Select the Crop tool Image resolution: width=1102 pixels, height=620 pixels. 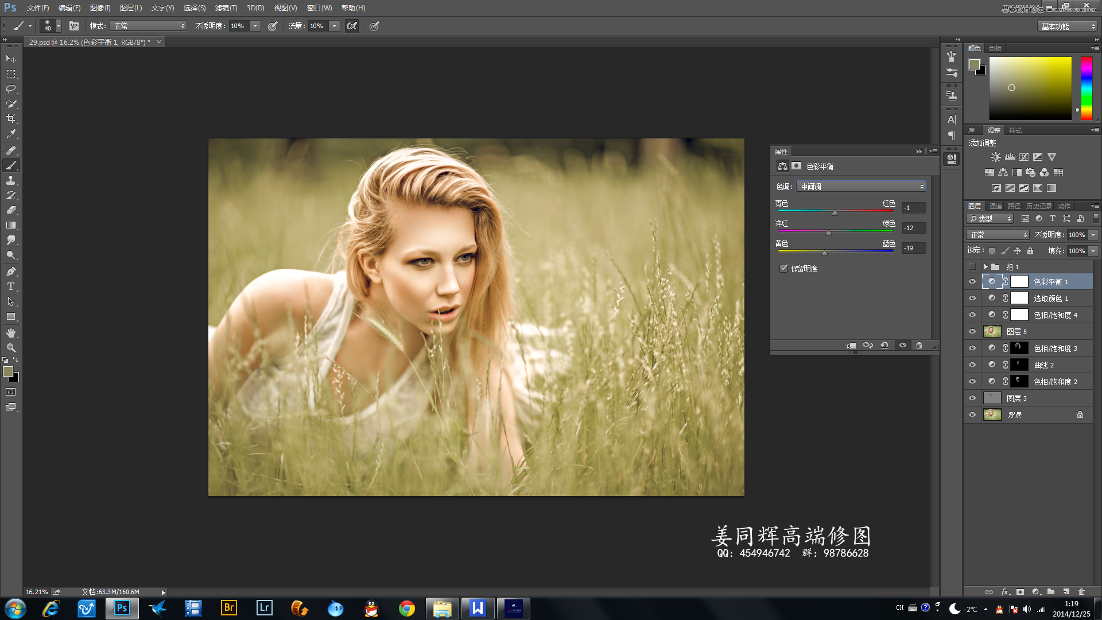[x=11, y=119]
